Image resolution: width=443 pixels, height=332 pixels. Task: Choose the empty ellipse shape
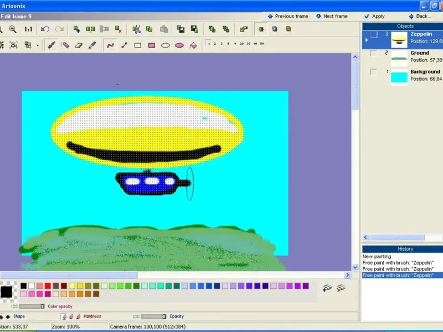click(166, 45)
